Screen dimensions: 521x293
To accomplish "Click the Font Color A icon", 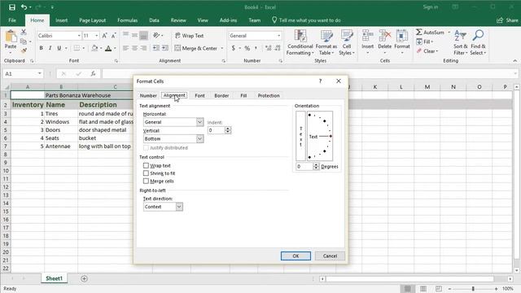I will (108, 49).
